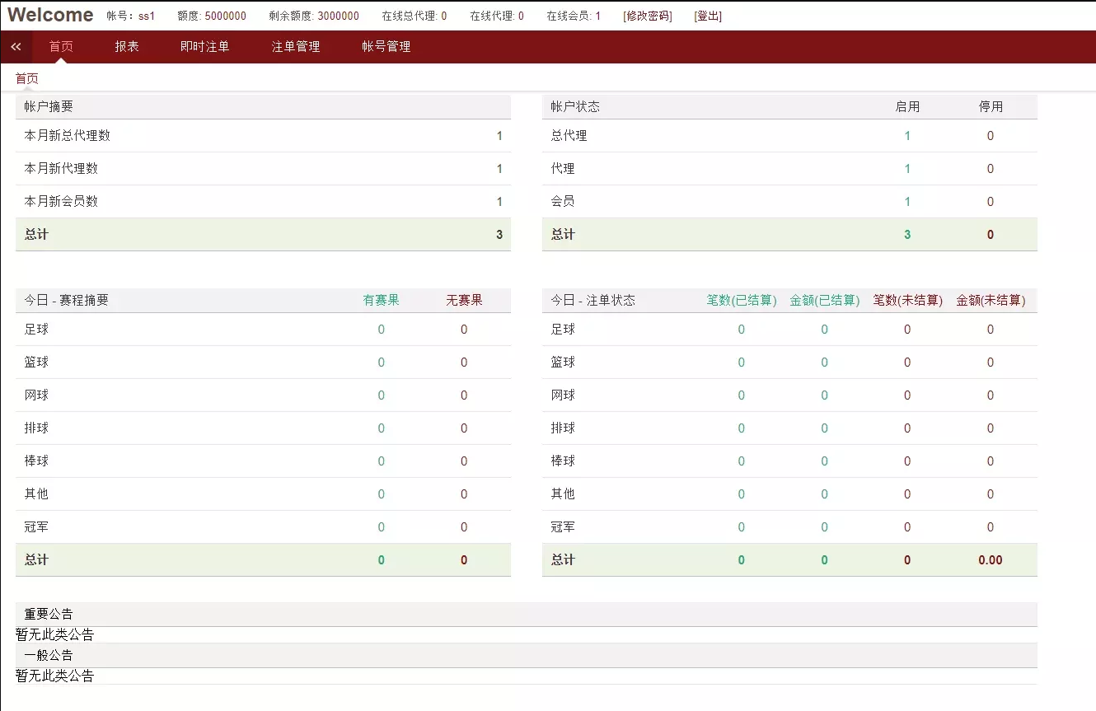Click the 有赛果 column header
1096x711 pixels.
tap(381, 300)
